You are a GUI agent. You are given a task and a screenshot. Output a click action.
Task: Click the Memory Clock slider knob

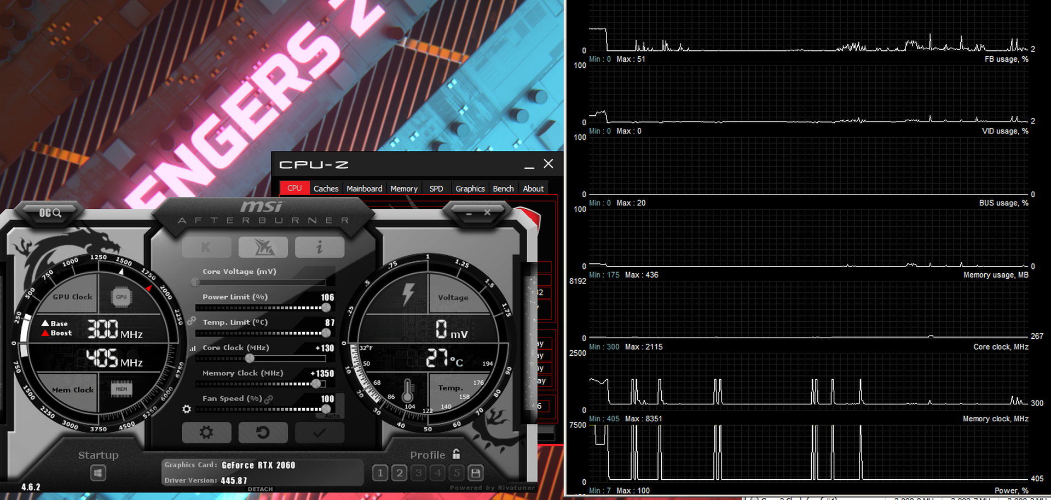click(x=316, y=384)
